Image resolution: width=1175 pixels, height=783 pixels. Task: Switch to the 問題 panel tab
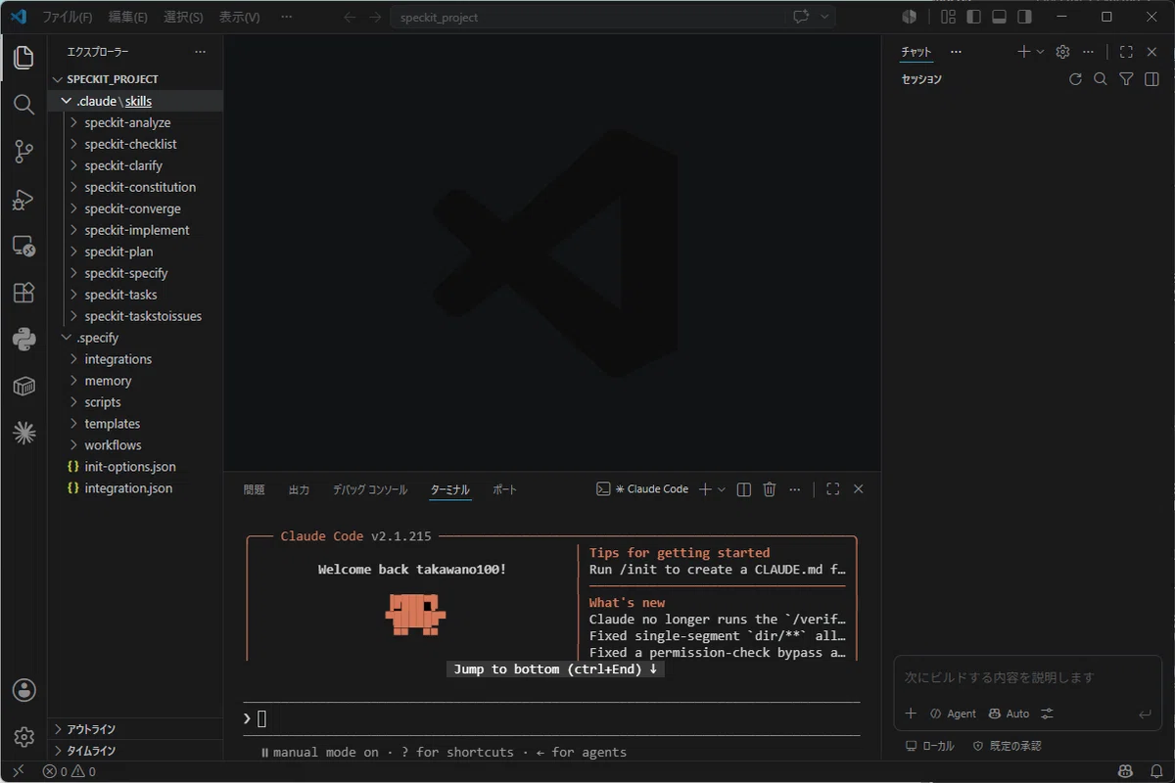point(254,489)
